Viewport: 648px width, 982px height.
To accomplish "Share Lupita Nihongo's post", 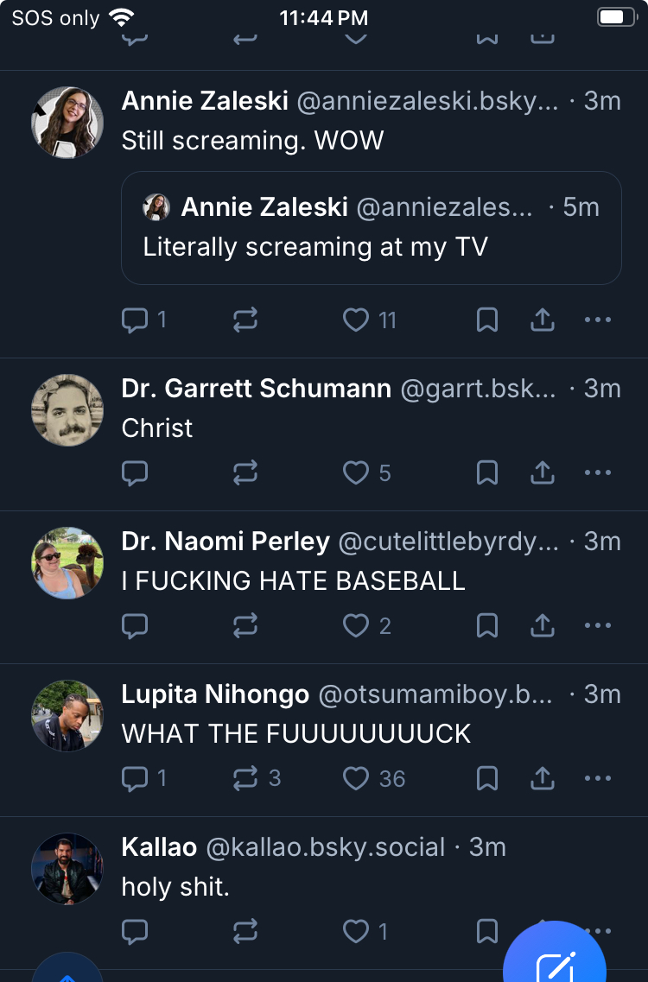I will point(542,778).
